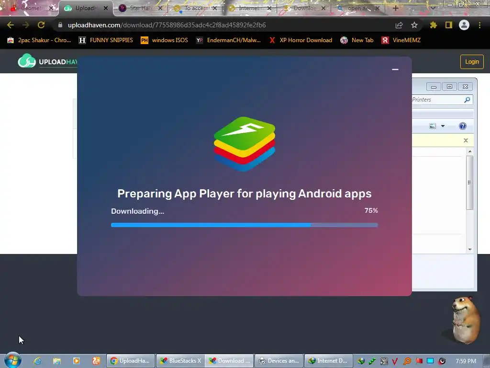Click the orange UC Browser taskbar icon

click(x=96, y=361)
